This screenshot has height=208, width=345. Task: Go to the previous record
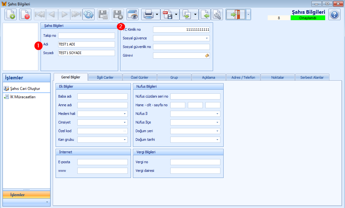[52, 14]
